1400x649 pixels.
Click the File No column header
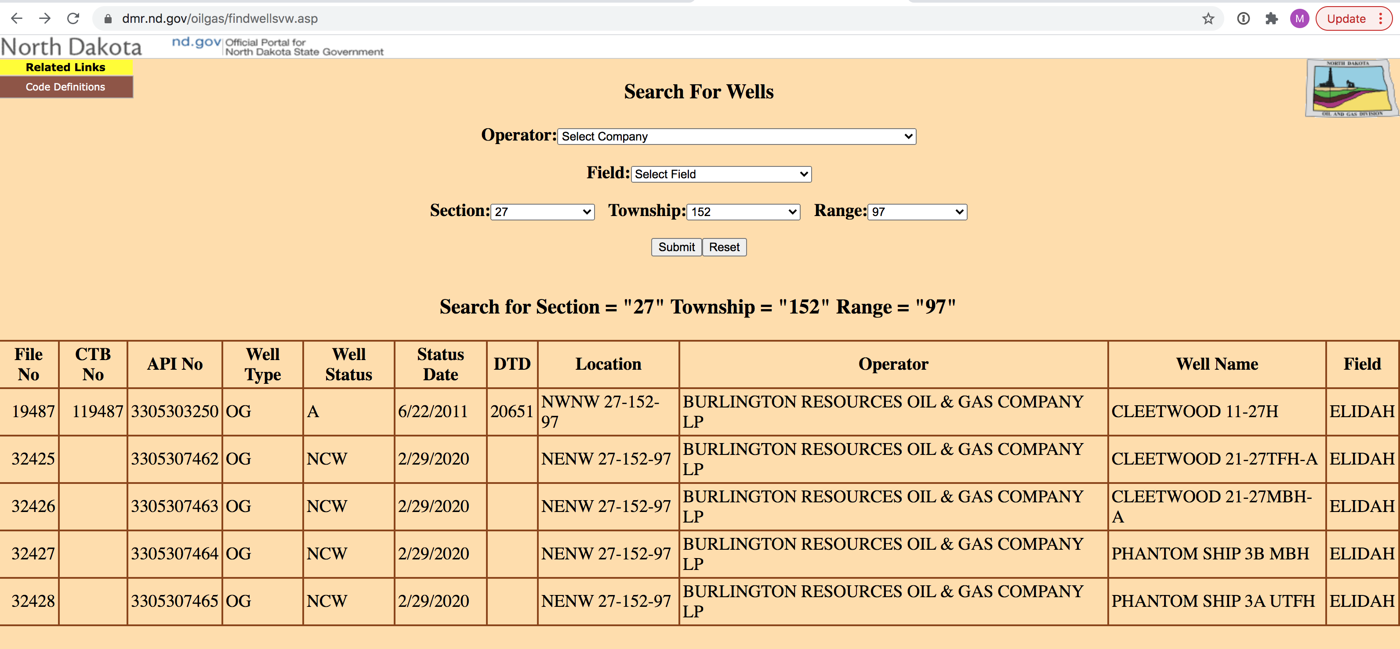[x=29, y=364]
